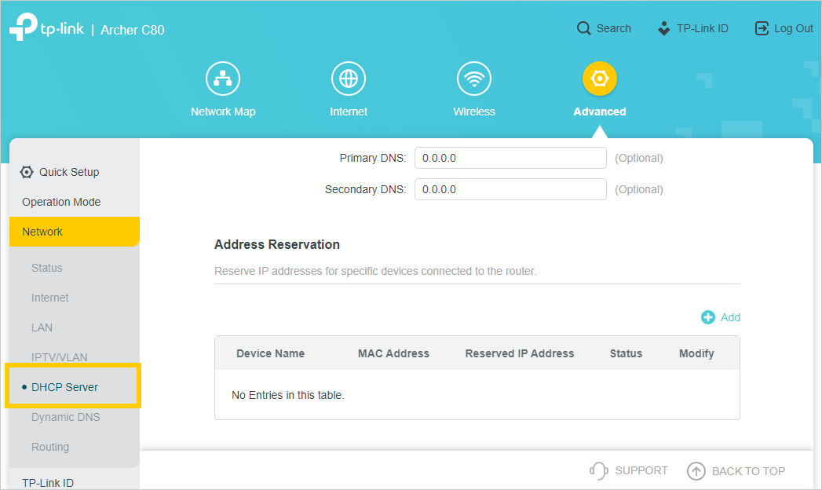Open TP-Link ID in header
This screenshot has height=490, width=822.
[x=693, y=28]
